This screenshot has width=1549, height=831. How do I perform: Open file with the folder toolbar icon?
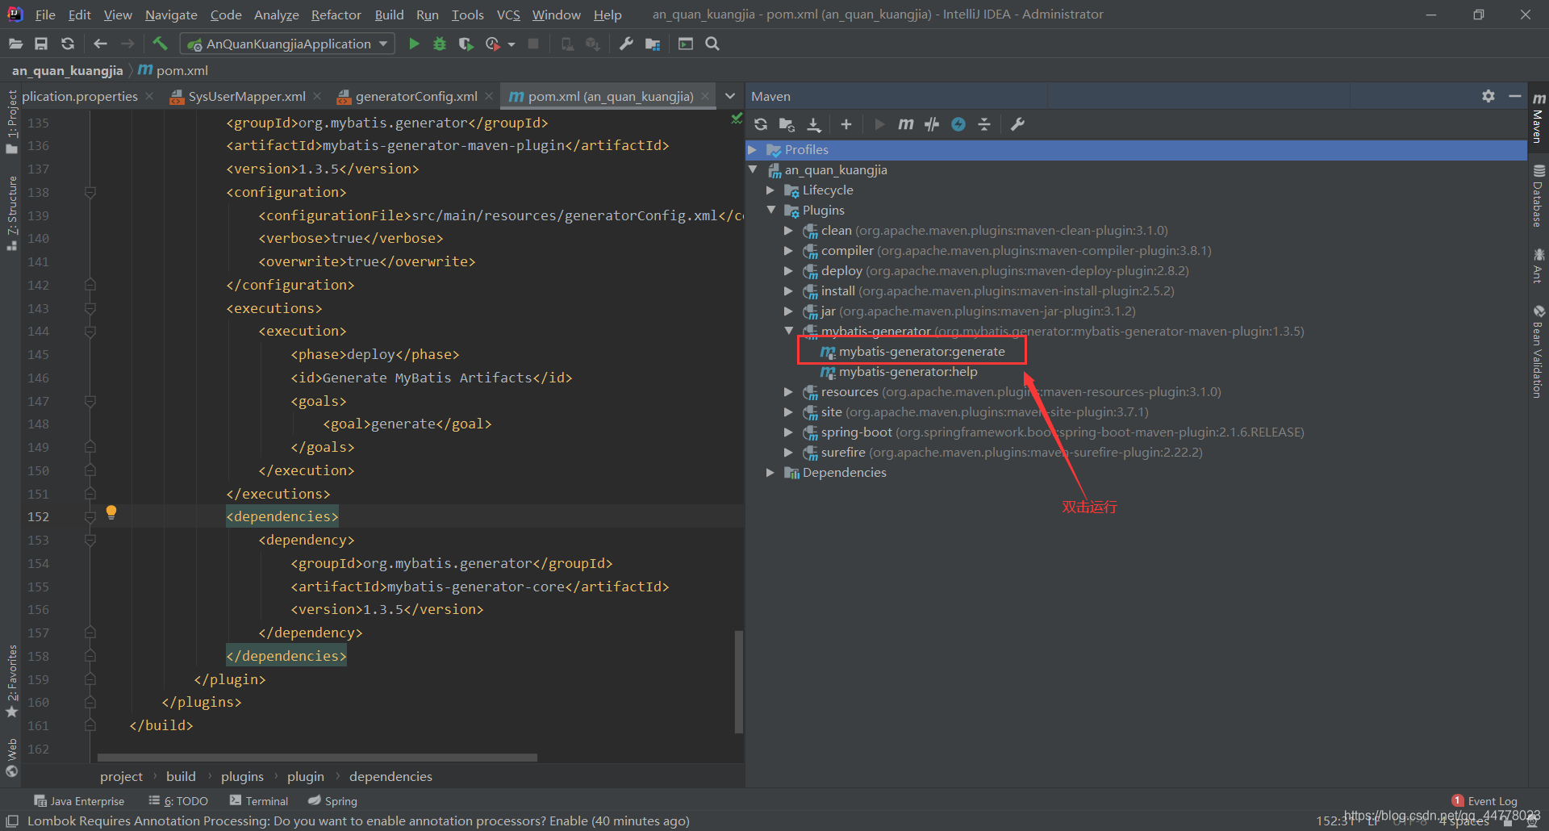click(x=15, y=44)
